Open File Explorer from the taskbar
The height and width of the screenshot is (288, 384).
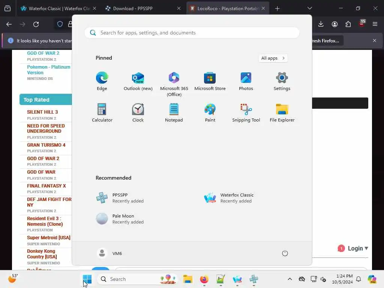point(187,279)
